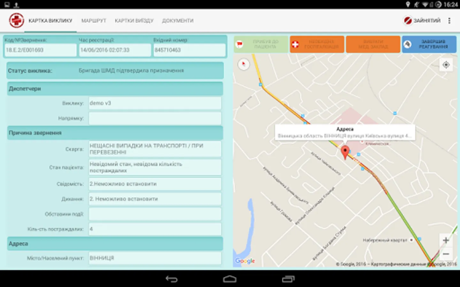The height and width of the screenshot is (287, 460).
Task: Tap the Вхідний номер field
Action: (x=189, y=50)
